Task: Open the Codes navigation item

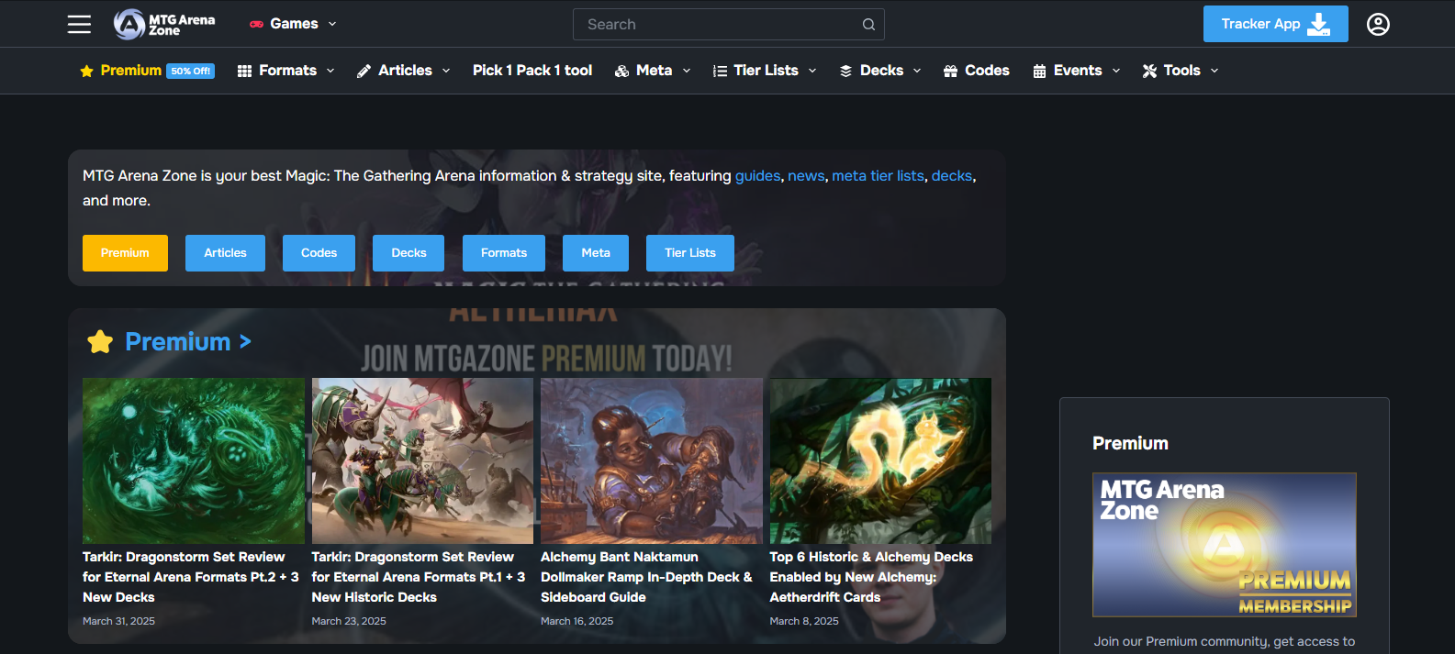Action: click(x=976, y=71)
